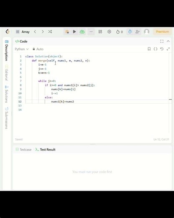Open the LeetCode home logo

pos(8,31)
